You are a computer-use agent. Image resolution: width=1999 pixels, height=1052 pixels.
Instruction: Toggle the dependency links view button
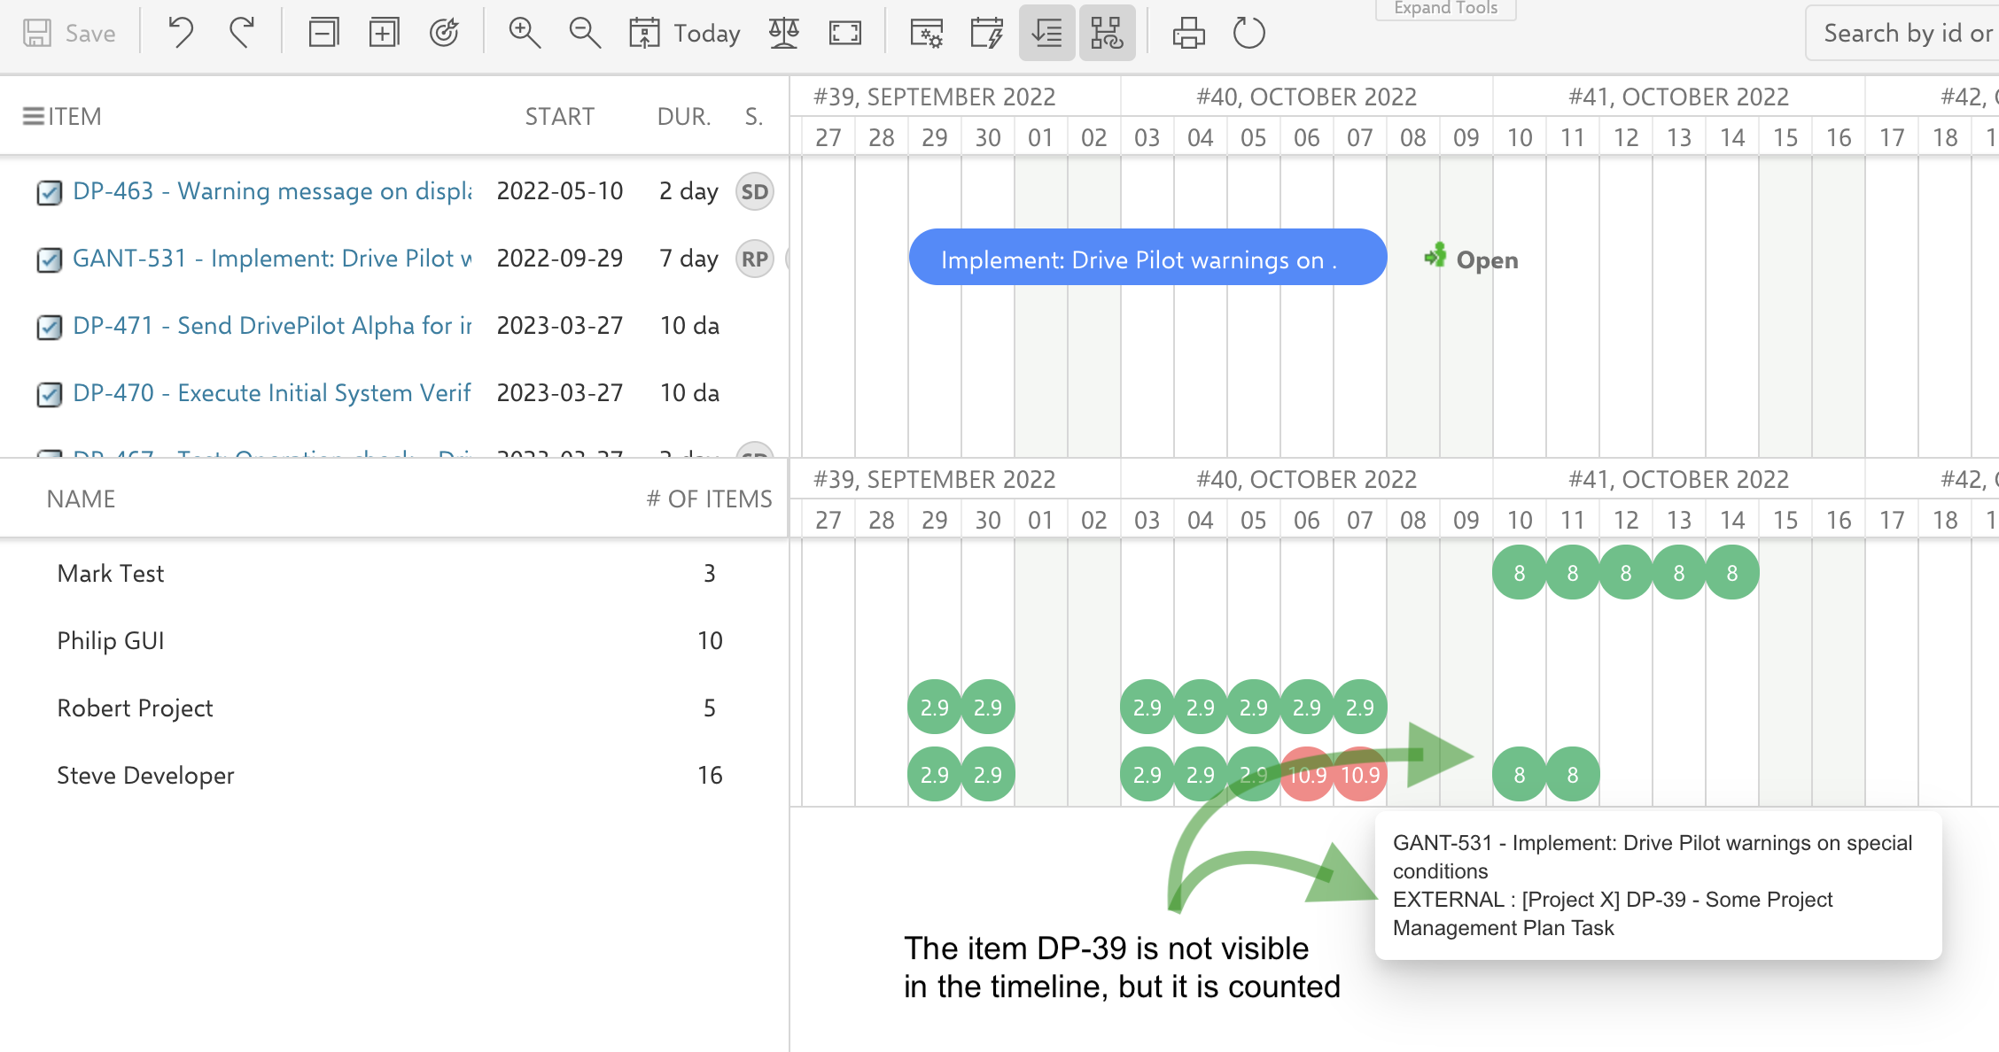pos(1107,33)
